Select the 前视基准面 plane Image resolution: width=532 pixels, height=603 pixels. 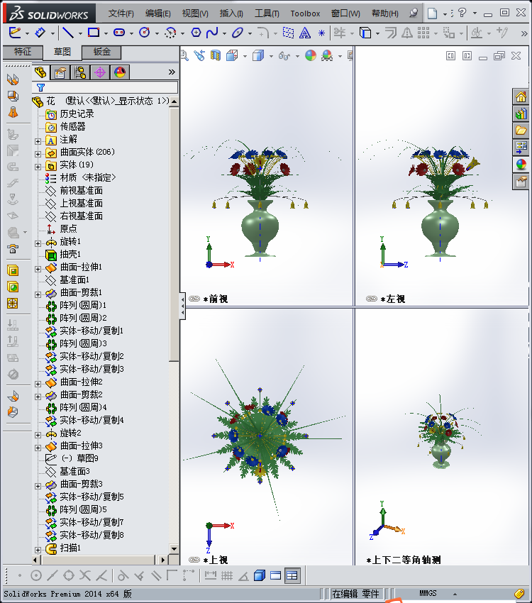coord(74,191)
